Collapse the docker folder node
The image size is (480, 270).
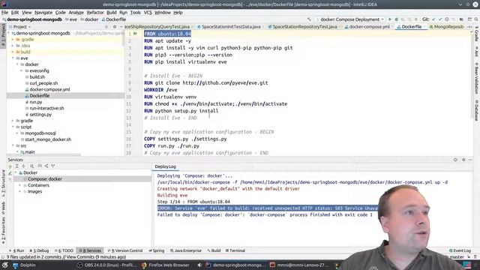pos(17,64)
